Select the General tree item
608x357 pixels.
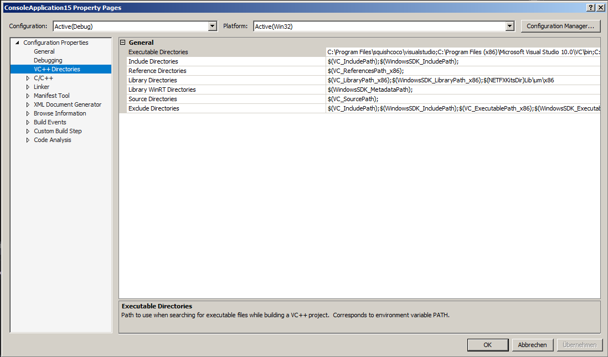coord(44,51)
